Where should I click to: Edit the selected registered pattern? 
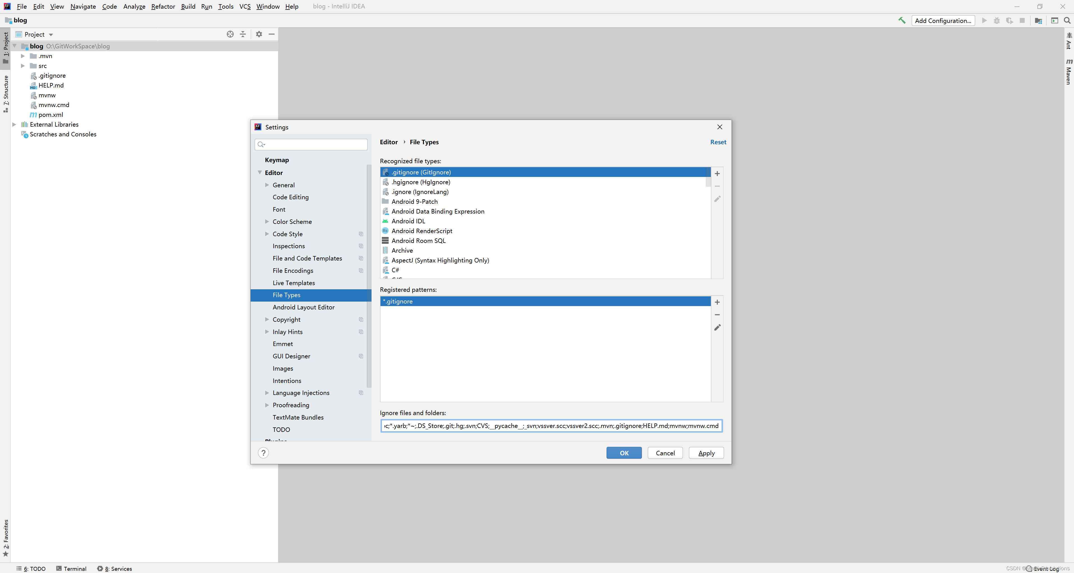(x=717, y=328)
